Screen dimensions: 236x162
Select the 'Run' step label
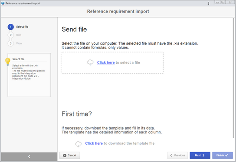coord(19,35)
